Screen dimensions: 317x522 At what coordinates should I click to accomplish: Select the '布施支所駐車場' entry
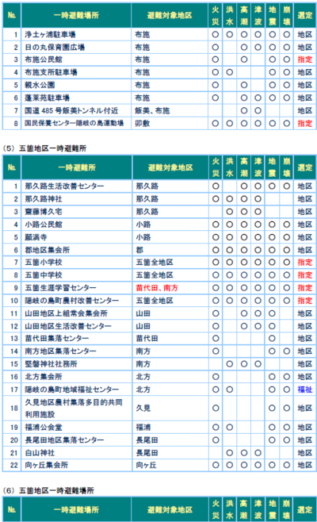(x=51, y=72)
